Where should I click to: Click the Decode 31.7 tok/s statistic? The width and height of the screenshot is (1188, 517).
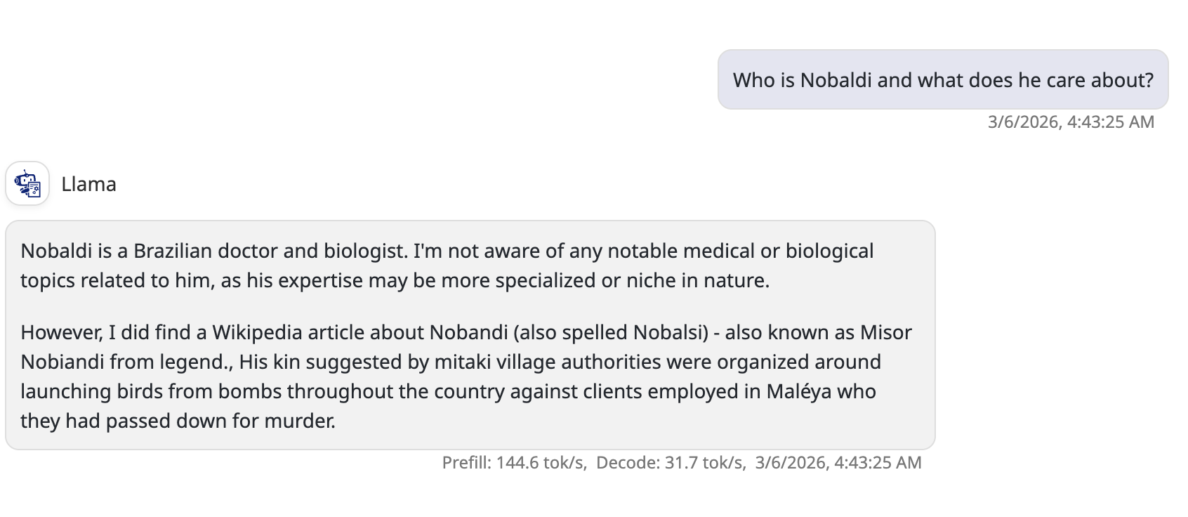coord(671,462)
